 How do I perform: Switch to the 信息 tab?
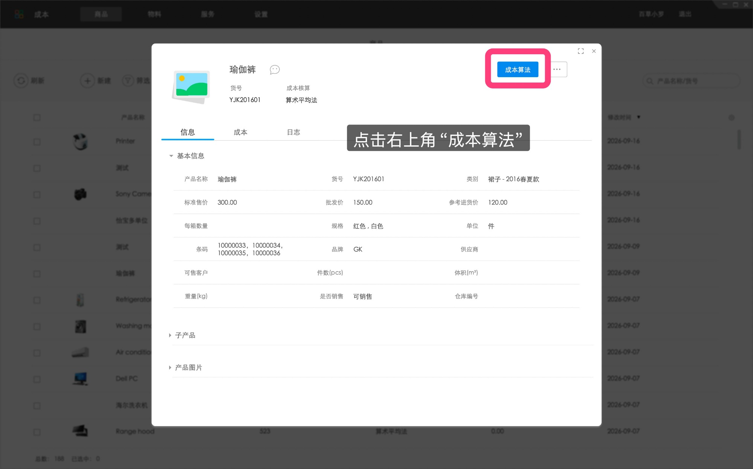pyautogui.click(x=188, y=132)
